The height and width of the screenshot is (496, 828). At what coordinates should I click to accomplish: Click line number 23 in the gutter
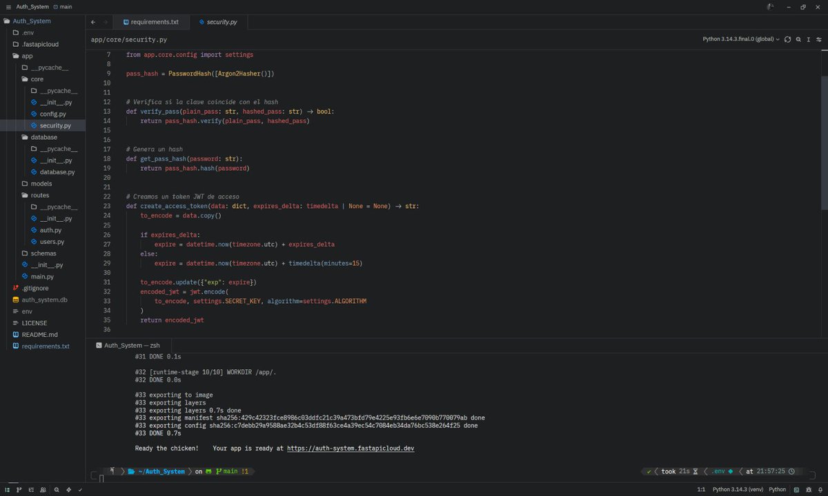click(106, 206)
